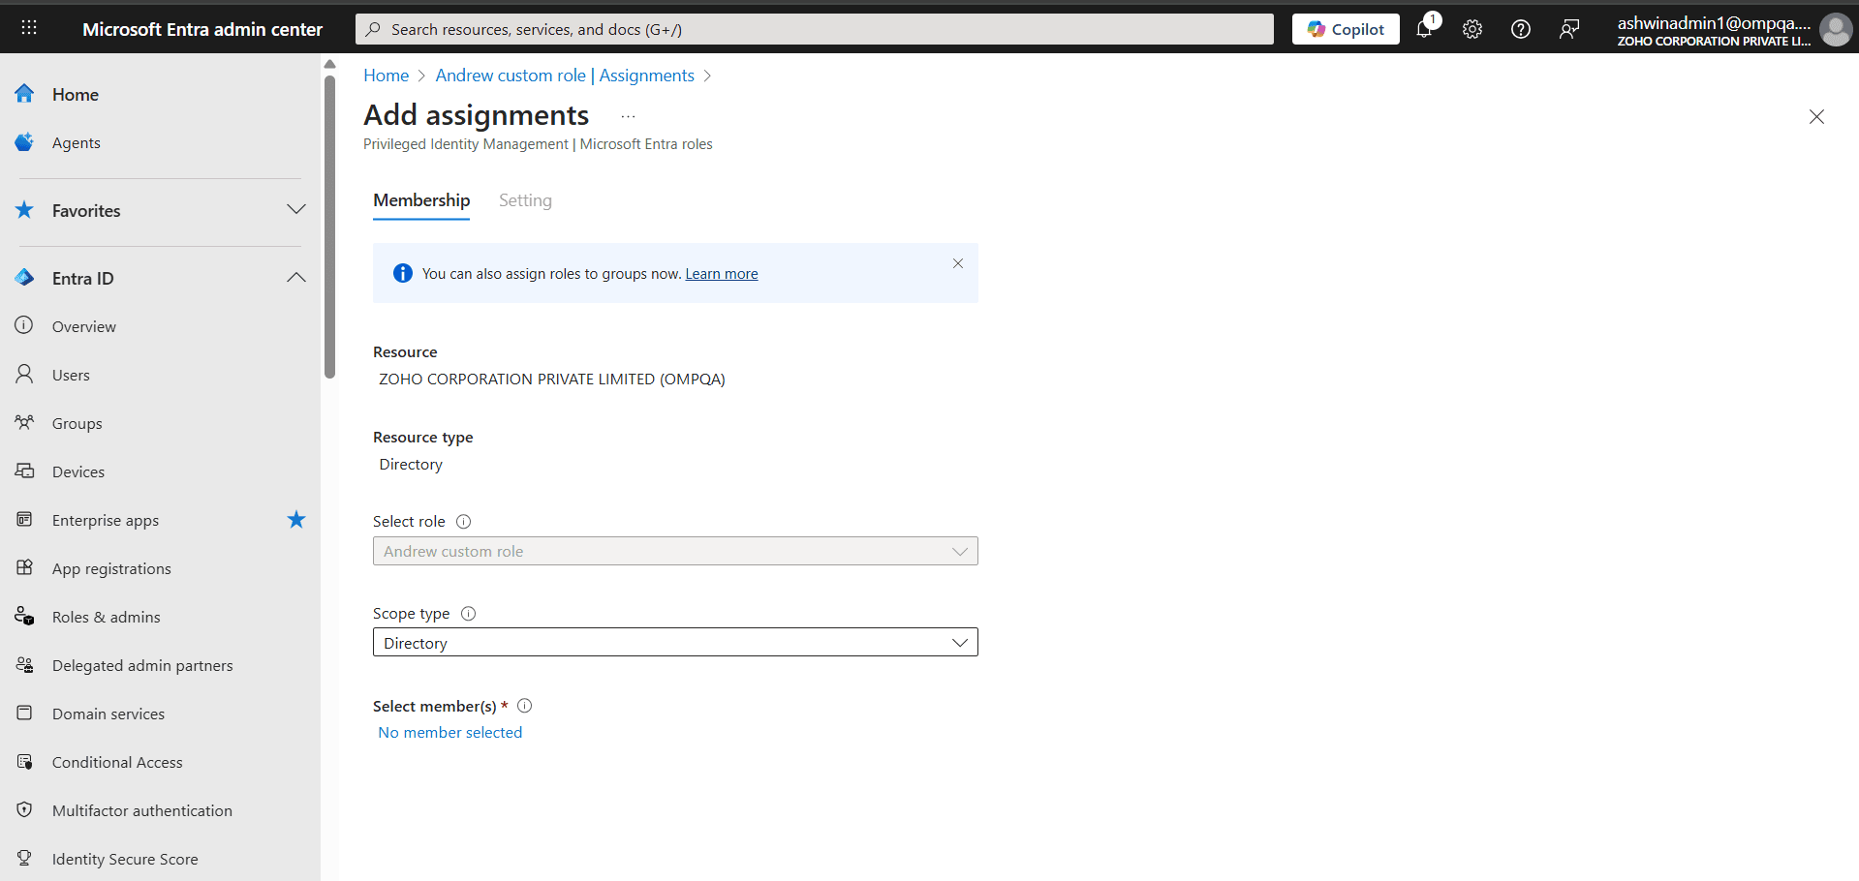Open the help question mark icon
Screen dimensions: 1859x881
(x=1519, y=29)
